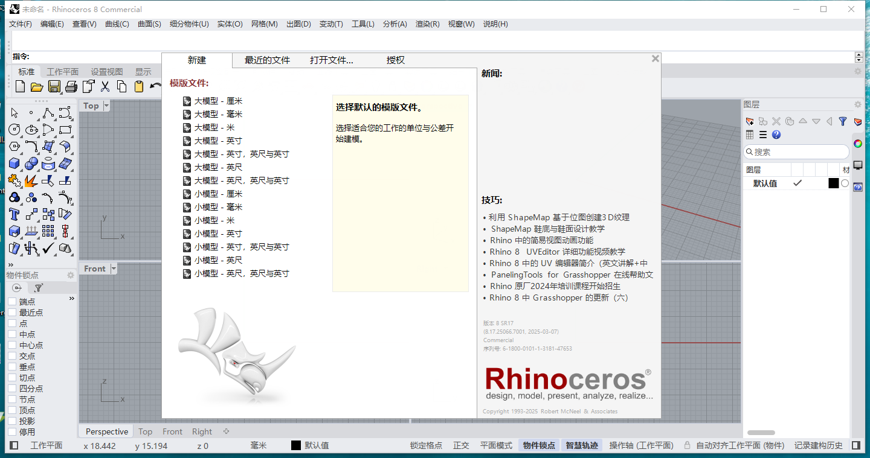Click the Copy icon in toolbar
This screenshot has width=870, height=458.
[122, 86]
